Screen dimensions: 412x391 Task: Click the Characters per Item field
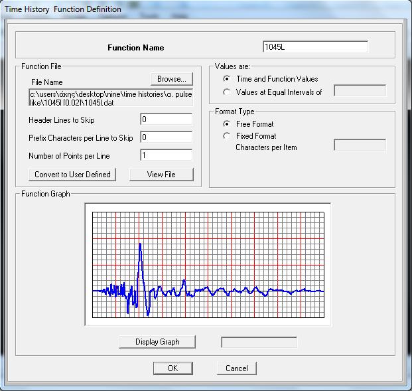(x=360, y=145)
